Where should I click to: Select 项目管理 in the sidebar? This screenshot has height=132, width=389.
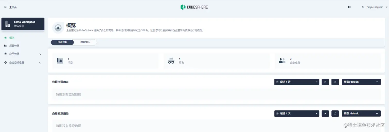14,46
